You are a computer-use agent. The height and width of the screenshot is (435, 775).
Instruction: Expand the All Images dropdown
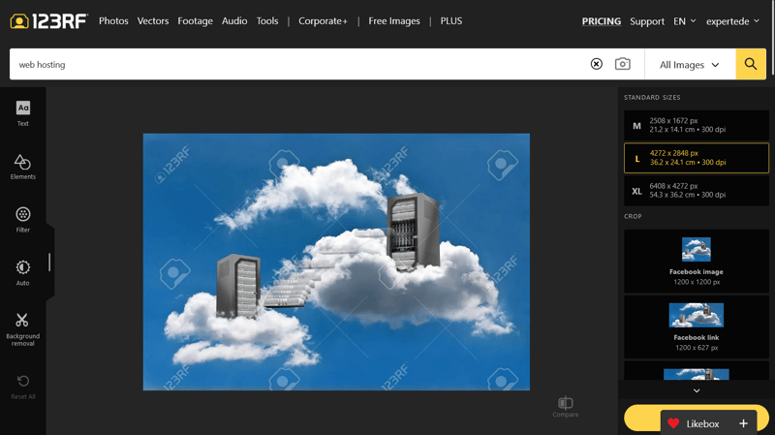click(x=690, y=65)
